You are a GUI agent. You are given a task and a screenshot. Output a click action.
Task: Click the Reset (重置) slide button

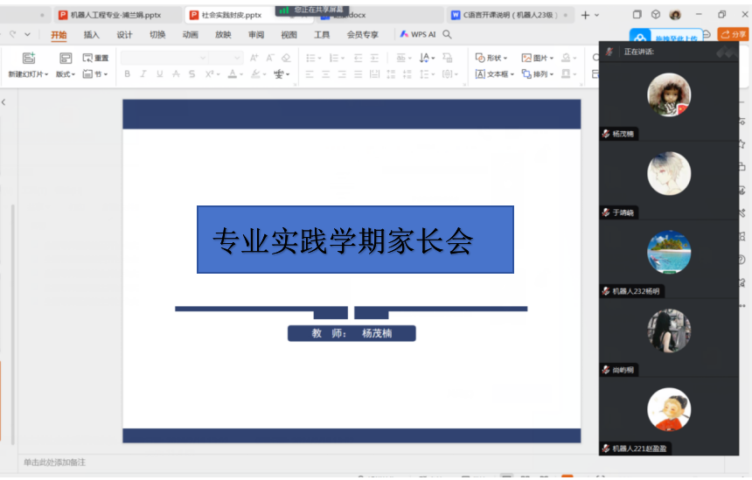[x=96, y=59]
